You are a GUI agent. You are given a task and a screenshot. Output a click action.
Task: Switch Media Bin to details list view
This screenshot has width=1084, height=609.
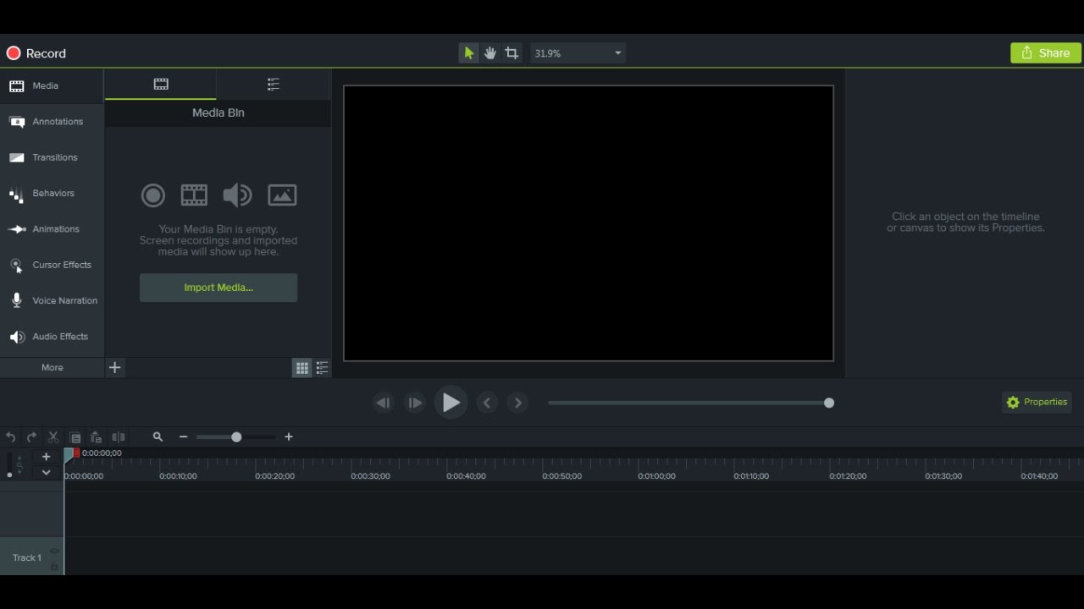click(322, 367)
